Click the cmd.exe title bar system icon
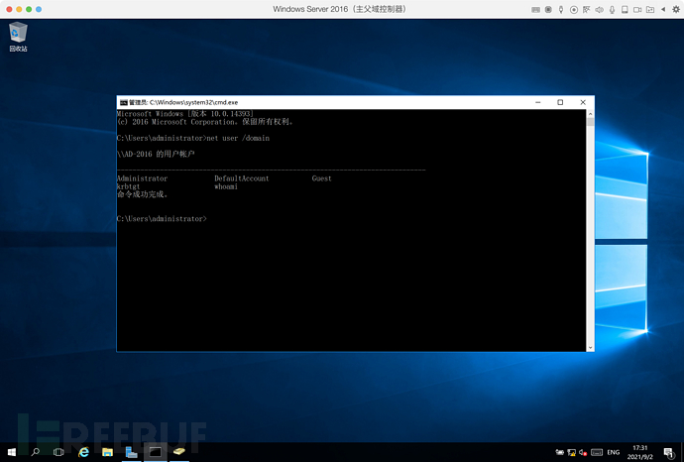This screenshot has width=684, height=462. [124, 102]
